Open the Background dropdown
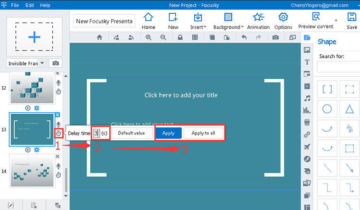The image size is (360, 210). 228,21
